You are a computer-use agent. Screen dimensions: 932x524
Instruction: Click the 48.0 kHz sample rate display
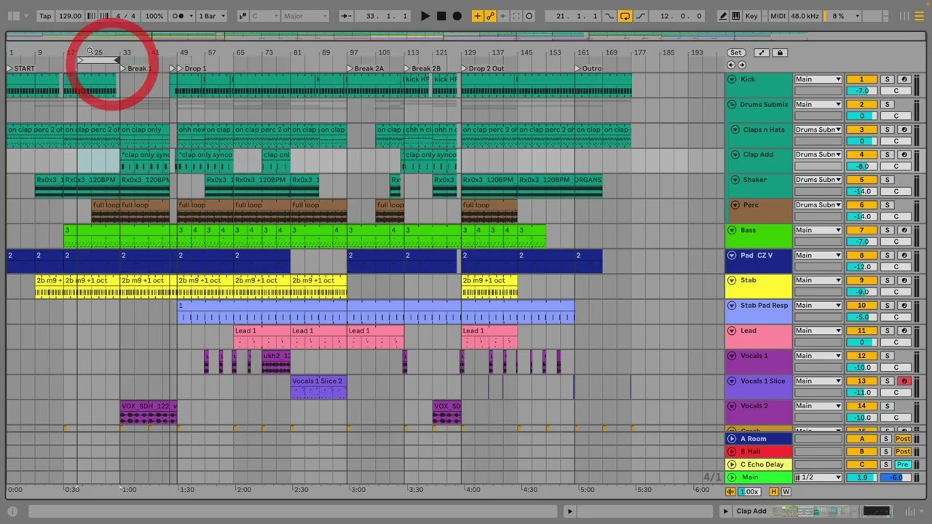point(804,16)
